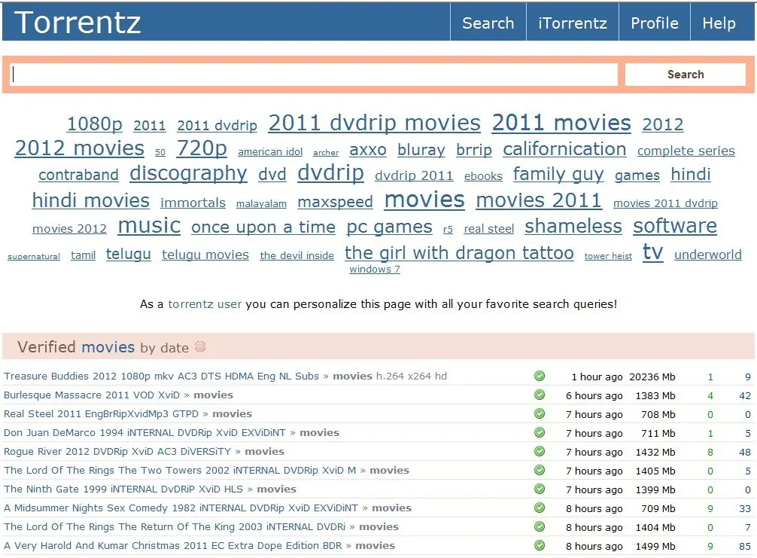Open The Ninth Gate 1999 torrent entry
Screen dimensions: 757x558
[123, 489]
